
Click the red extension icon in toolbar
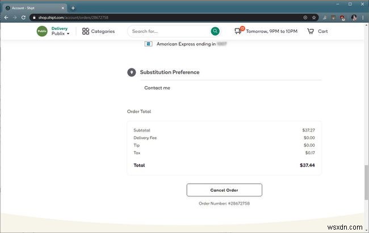(x=342, y=18)
